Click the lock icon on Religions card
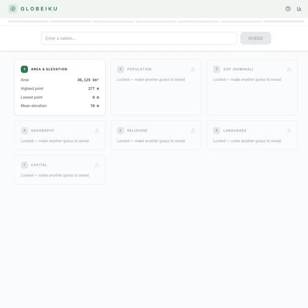Image resolution: width=308 pixels, height=308 pixels. click(x=193, y=131)
